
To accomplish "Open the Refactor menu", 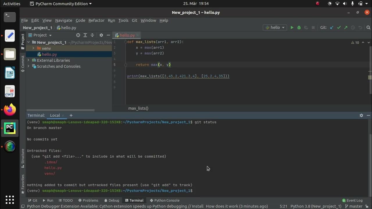I will point(96,20).
